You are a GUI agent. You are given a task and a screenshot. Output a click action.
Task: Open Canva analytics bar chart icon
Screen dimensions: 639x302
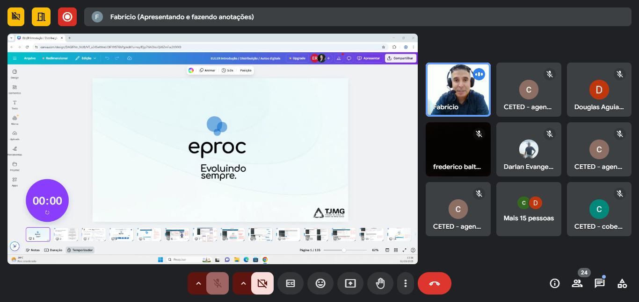pyautogui.click(x=339, y=58)
